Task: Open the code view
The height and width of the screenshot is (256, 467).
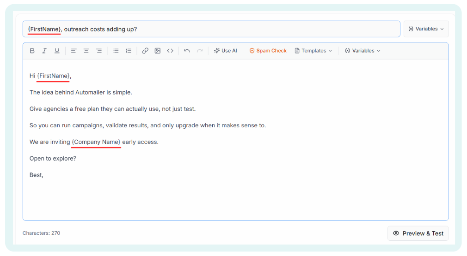Action: coord(170,51)
